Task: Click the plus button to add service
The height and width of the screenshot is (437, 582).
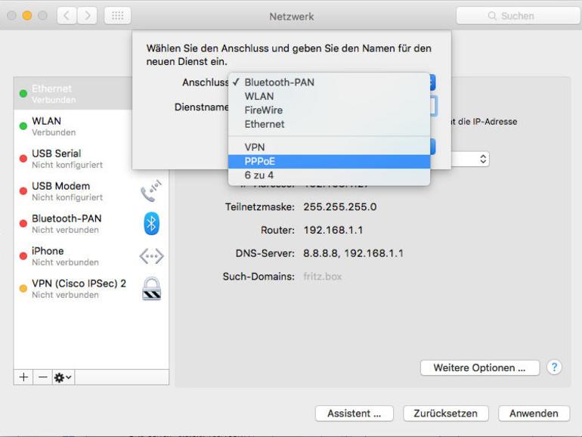Action: (x=23, y=377)
